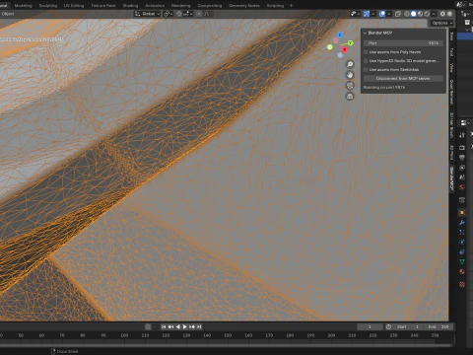Image resolution: width=473 pixels, height=355 pixels.
Task: Enable Use assets from Poly Haven
Action: pyautogui.click(x=366, y=52)
